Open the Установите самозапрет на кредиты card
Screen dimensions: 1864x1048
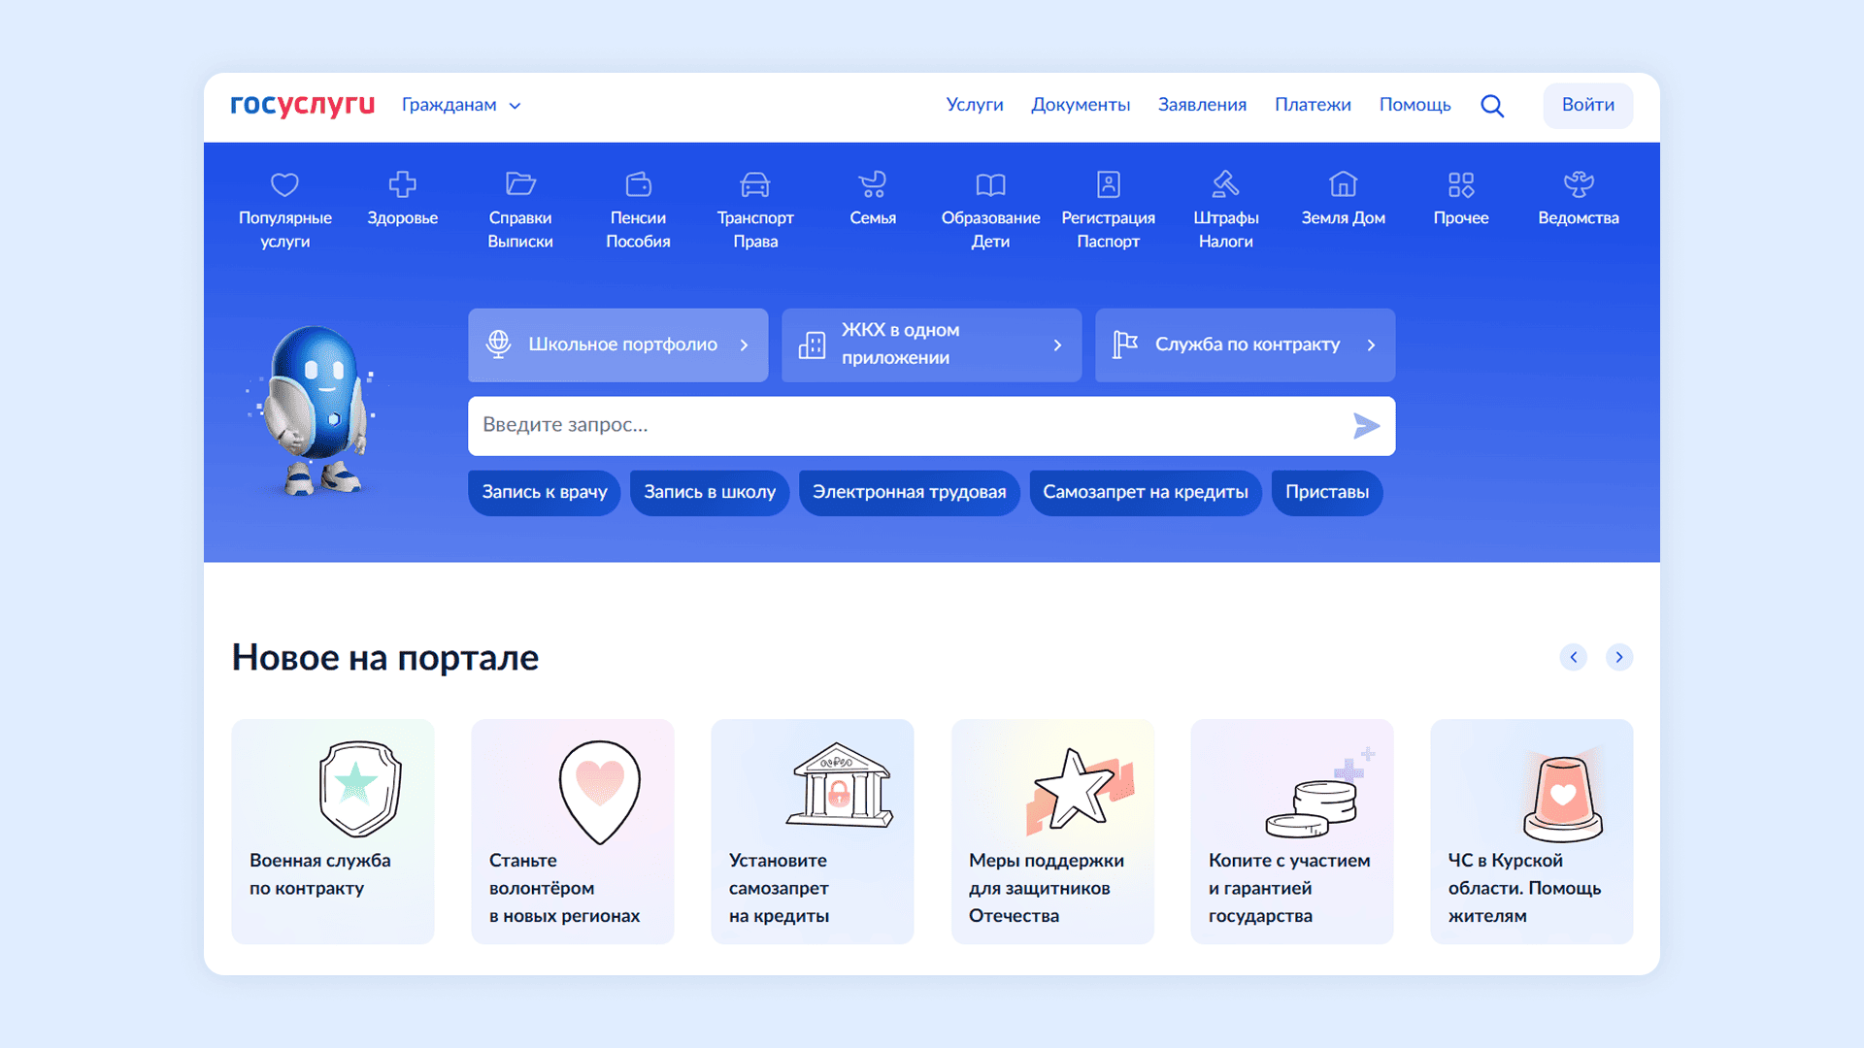point(812,831)
